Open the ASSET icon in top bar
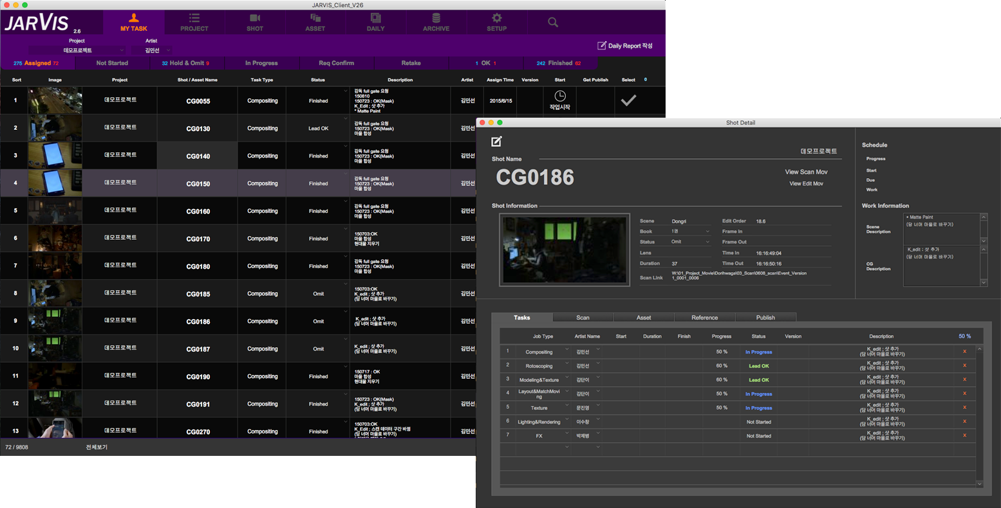The width and height of the screenshot is (1001, 508). point(315,19)
